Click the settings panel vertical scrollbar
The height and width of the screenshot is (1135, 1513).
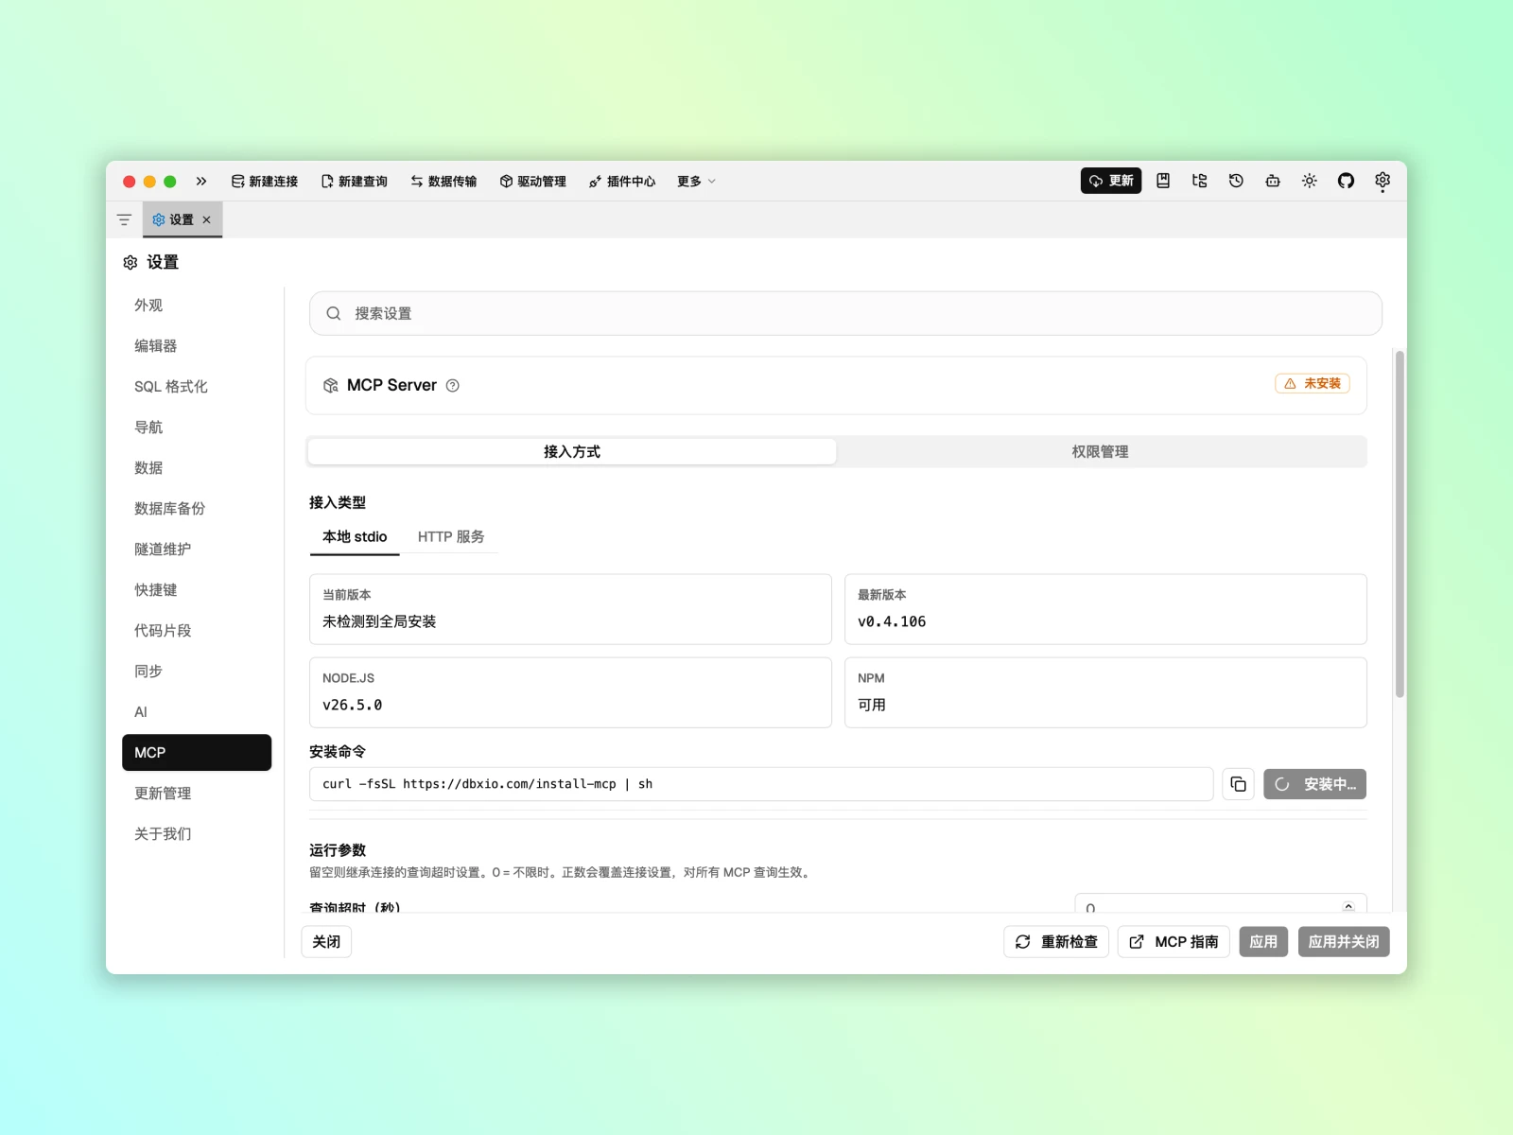click(1400, 524)
